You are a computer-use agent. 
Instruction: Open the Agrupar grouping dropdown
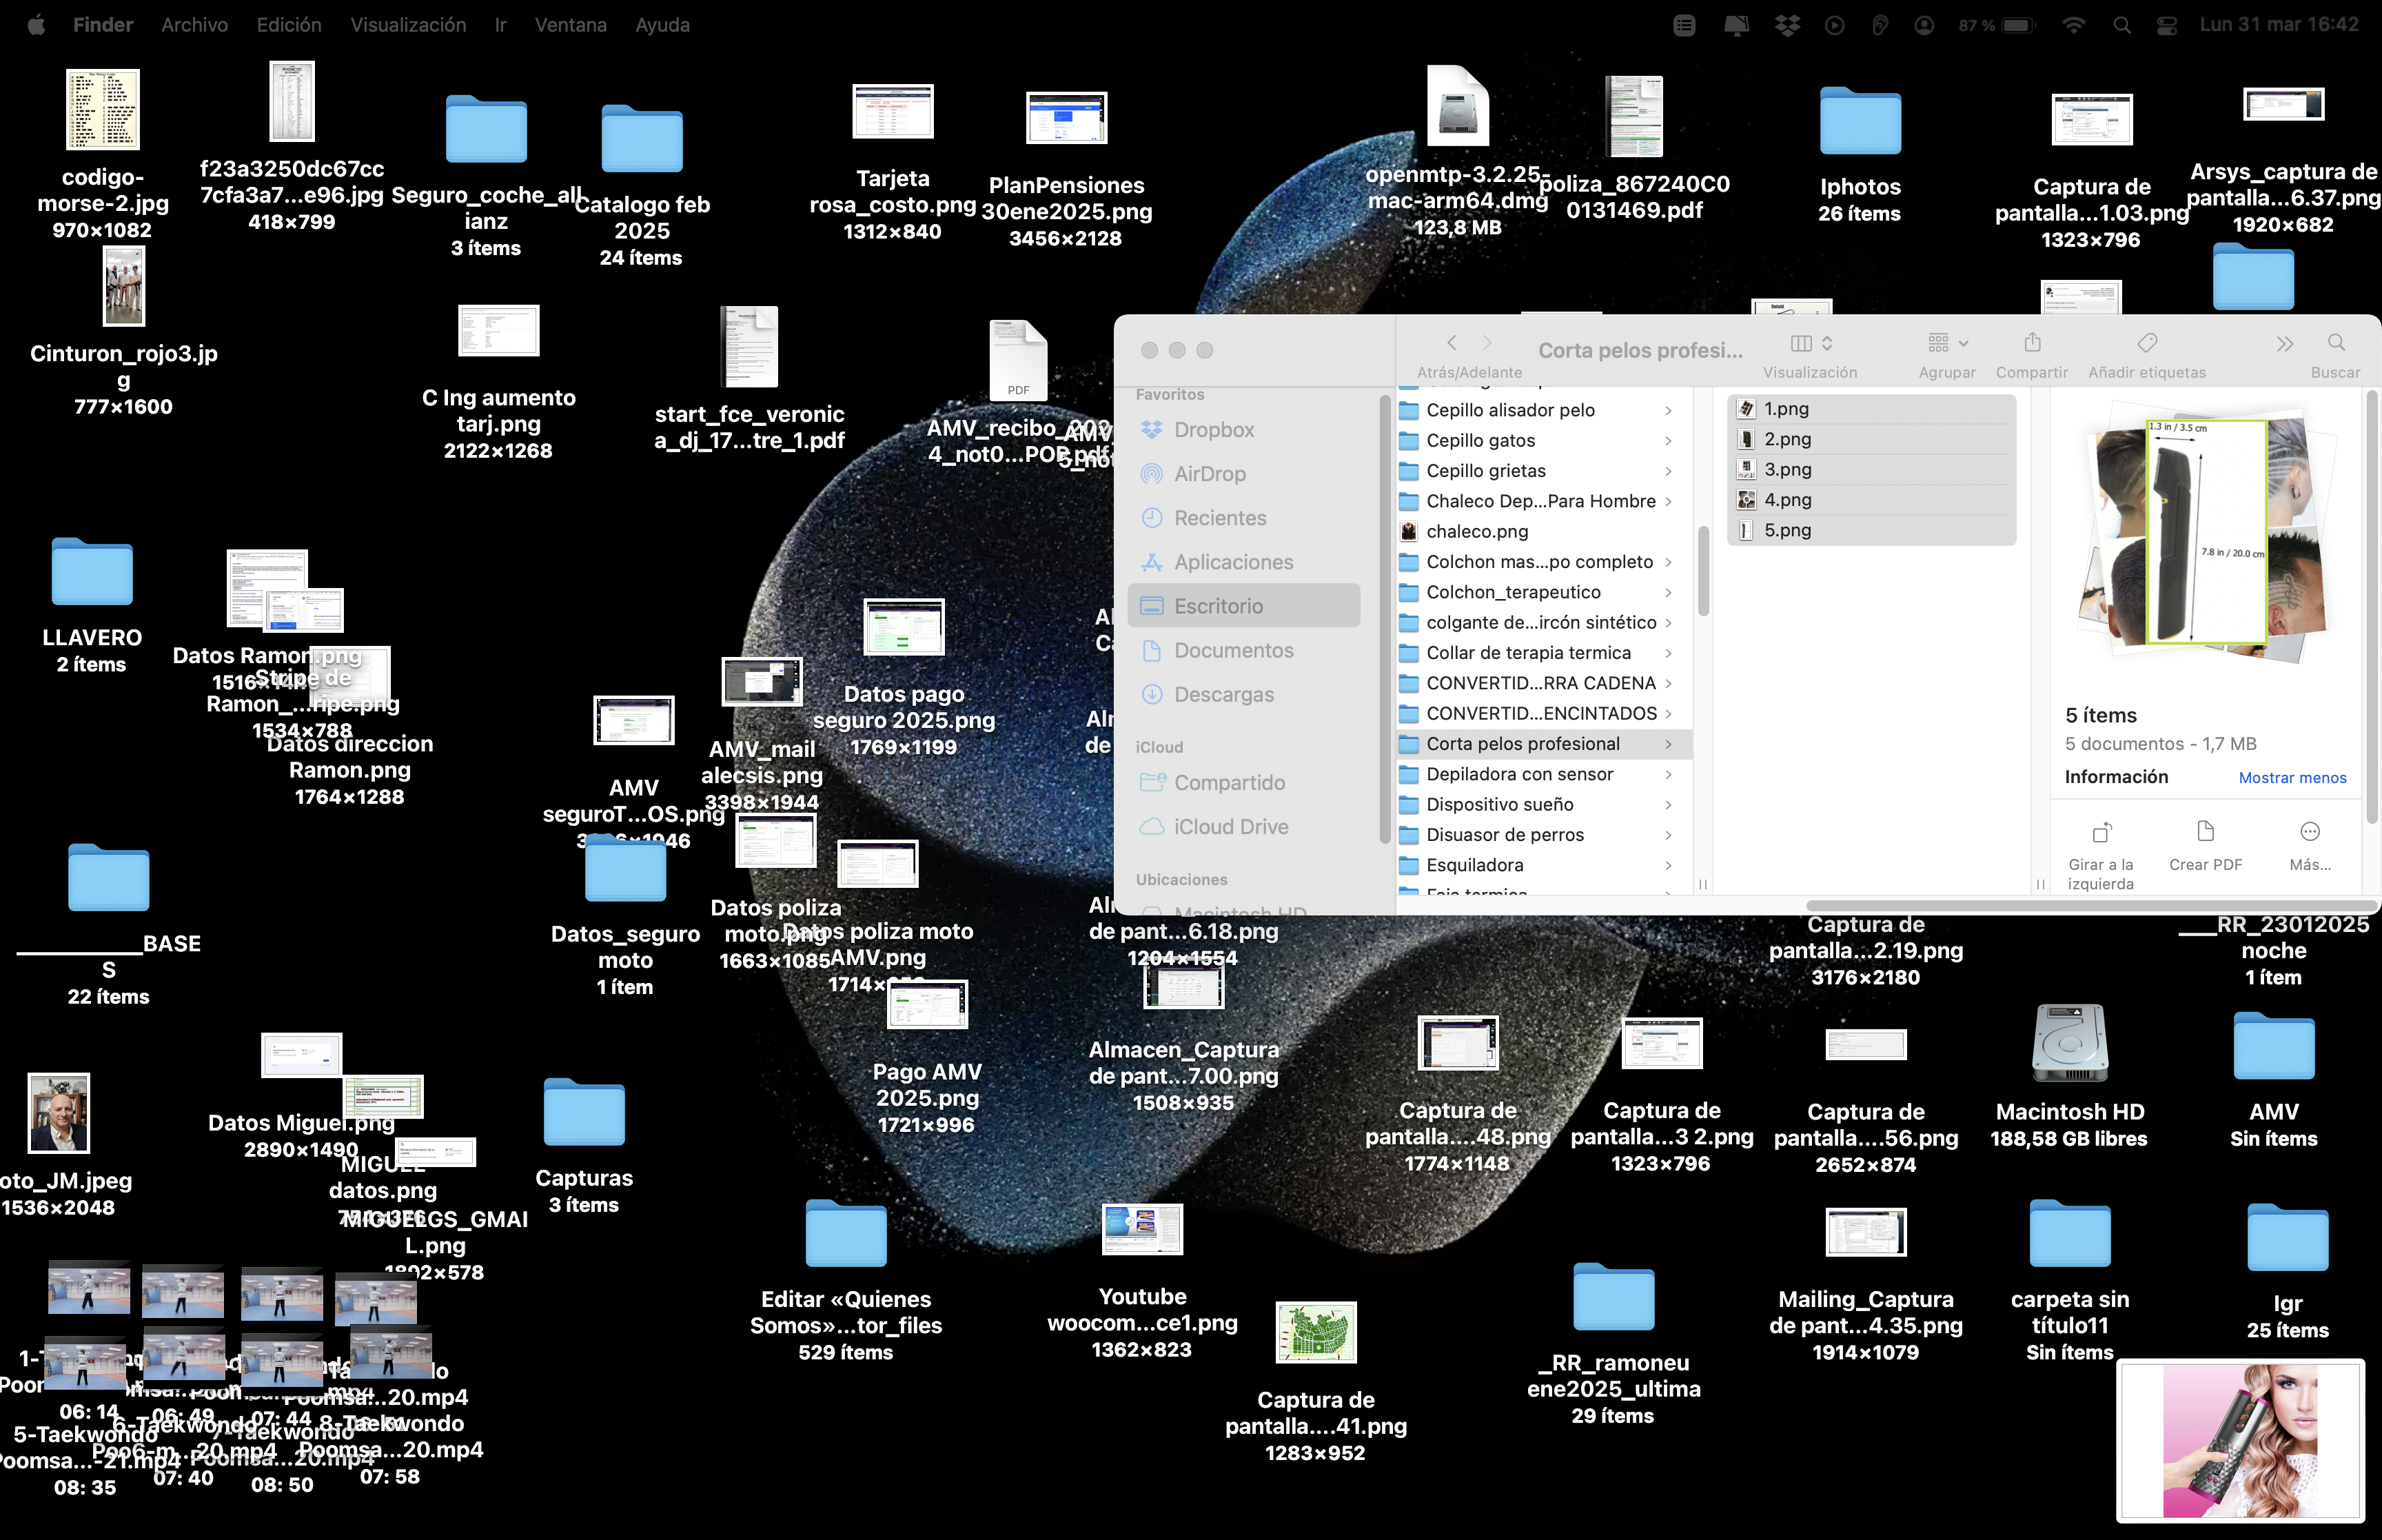(x=1947, y=344)
